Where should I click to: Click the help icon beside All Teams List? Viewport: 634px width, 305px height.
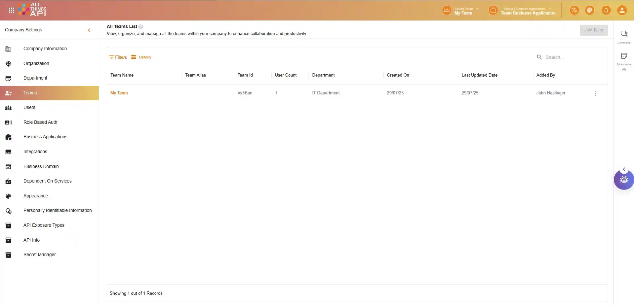pos(141,27)
